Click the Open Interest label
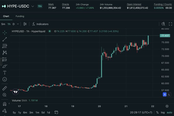The width and height of the screenshot is (174, 116). [x=134, y=4]
